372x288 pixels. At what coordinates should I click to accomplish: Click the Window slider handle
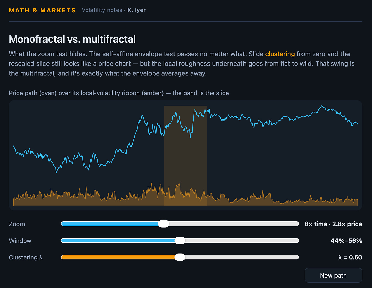pyautogui.click(x=180, y=241)
